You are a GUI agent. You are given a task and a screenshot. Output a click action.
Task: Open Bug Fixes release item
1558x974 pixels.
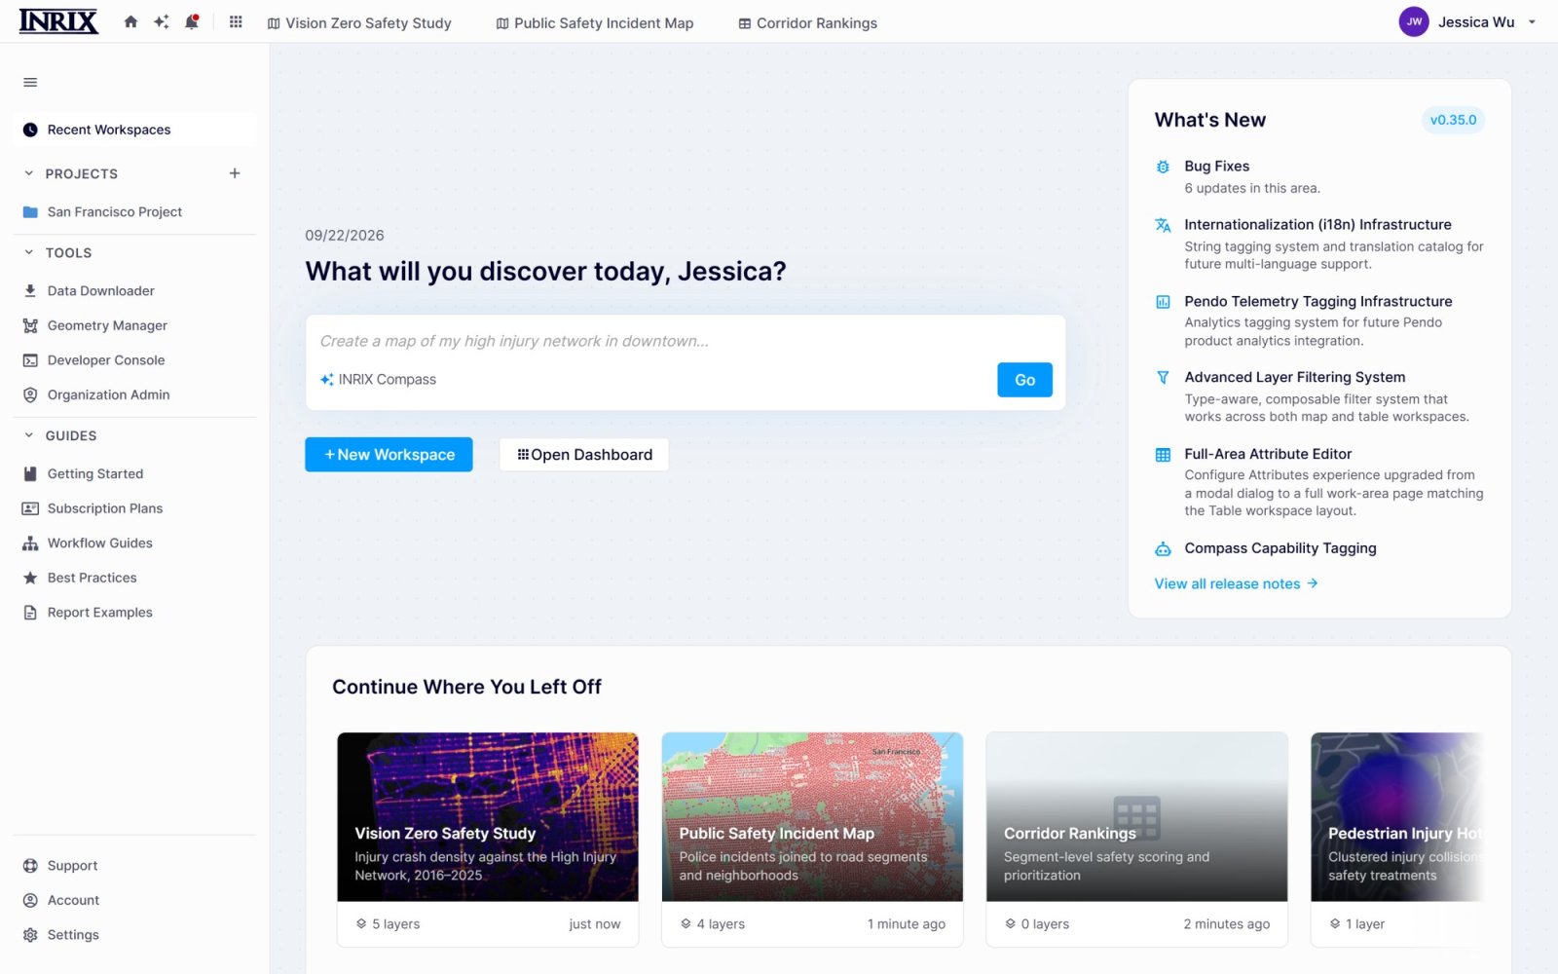(x=1319, y=176)
